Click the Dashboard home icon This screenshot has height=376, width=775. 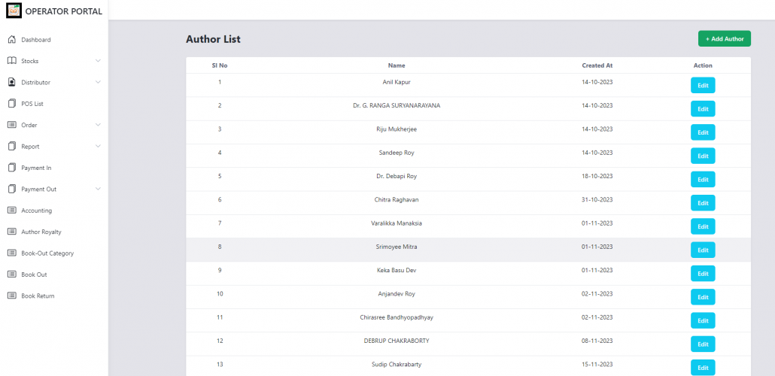[11, 40]
